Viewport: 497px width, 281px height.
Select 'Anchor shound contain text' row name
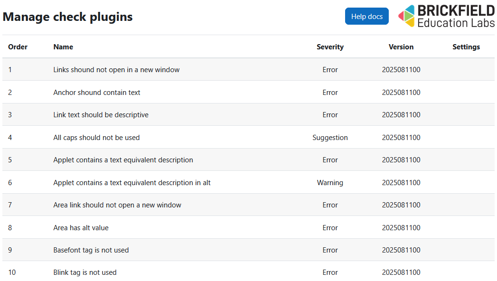tap(97, 93)
